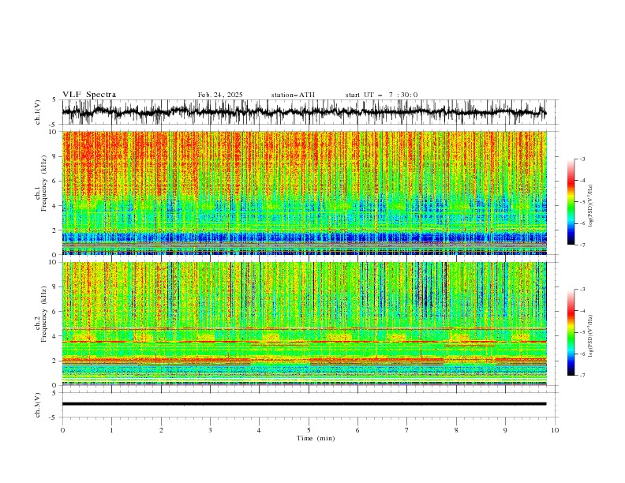This screenshot has height=483, width=625.
Task: Click inside the ch.2 spectrogram panel
Action: 304,324
